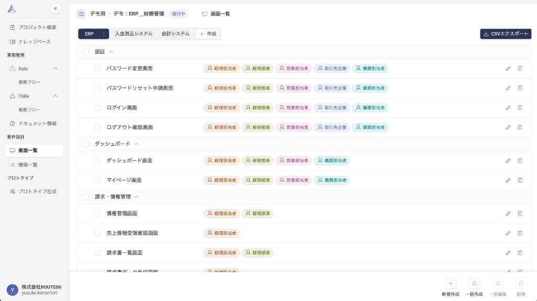Collapse the ダッシュボード group
Image resolution: width=537 pixels, height=301 pixels.
136,144
